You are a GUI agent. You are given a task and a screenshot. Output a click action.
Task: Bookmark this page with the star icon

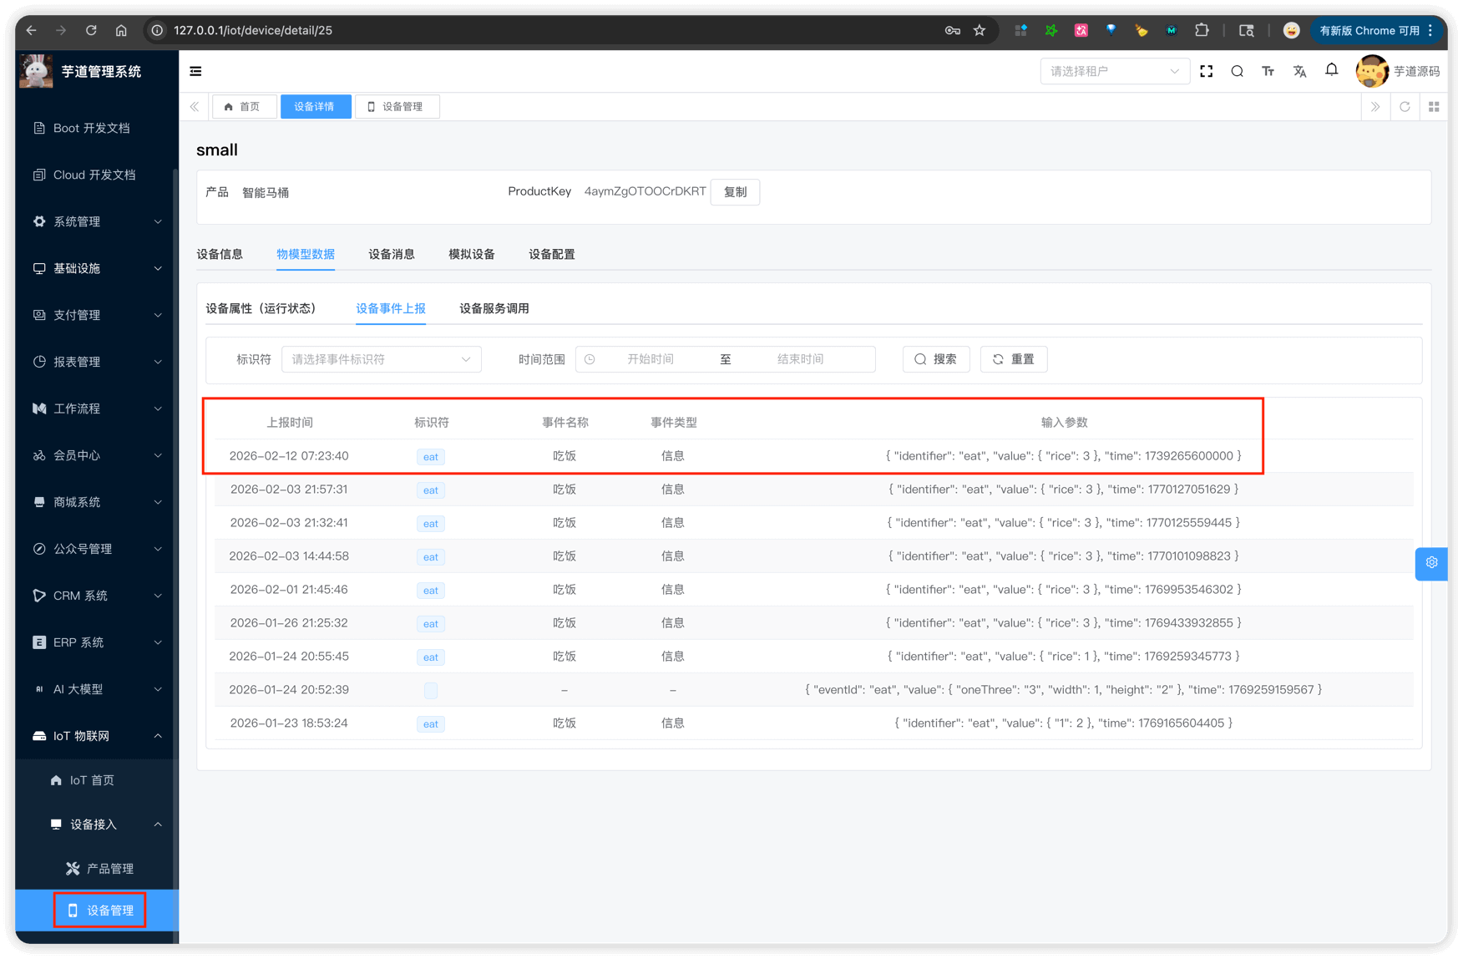[x=980, y=30]
